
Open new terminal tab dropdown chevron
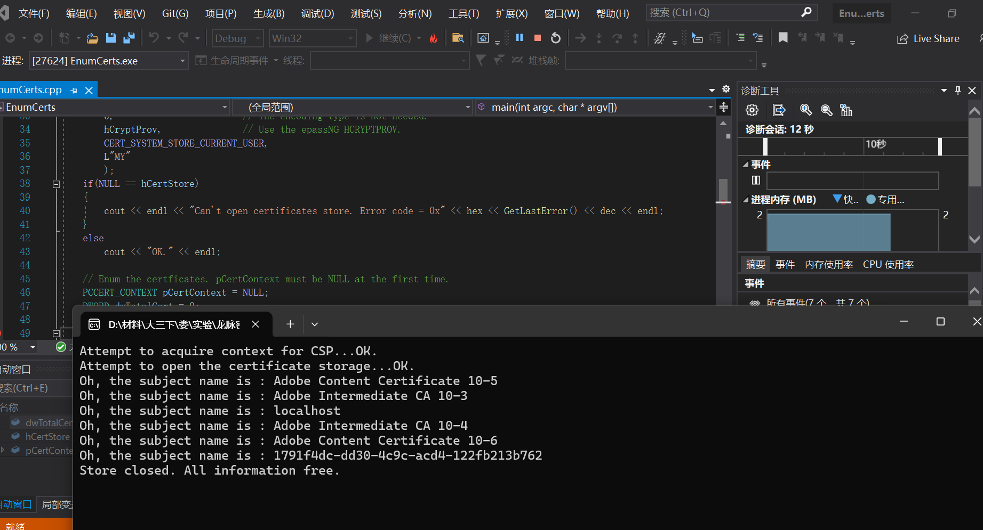tap(315, 324)
